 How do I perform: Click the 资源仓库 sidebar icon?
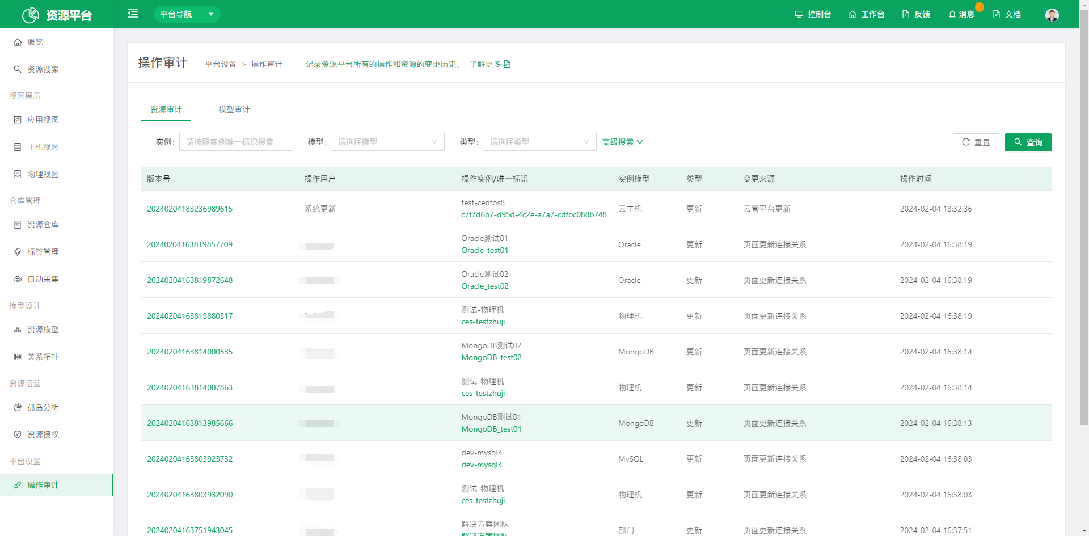click(x=18, y=225)
